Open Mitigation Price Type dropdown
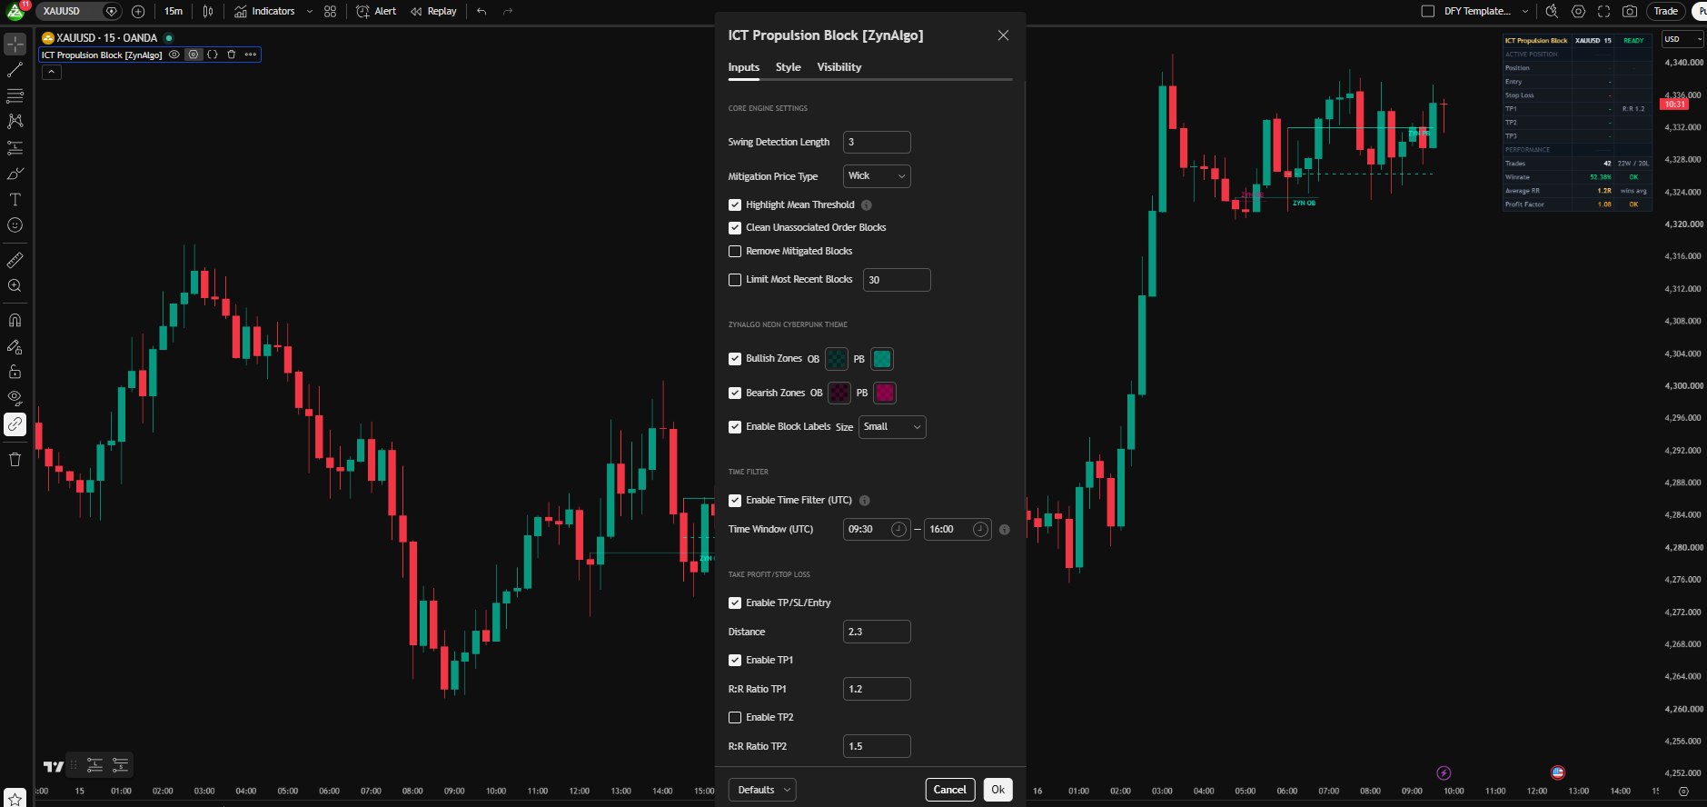The height and width of the screenshot is (807, 1707). coord(877,176)
